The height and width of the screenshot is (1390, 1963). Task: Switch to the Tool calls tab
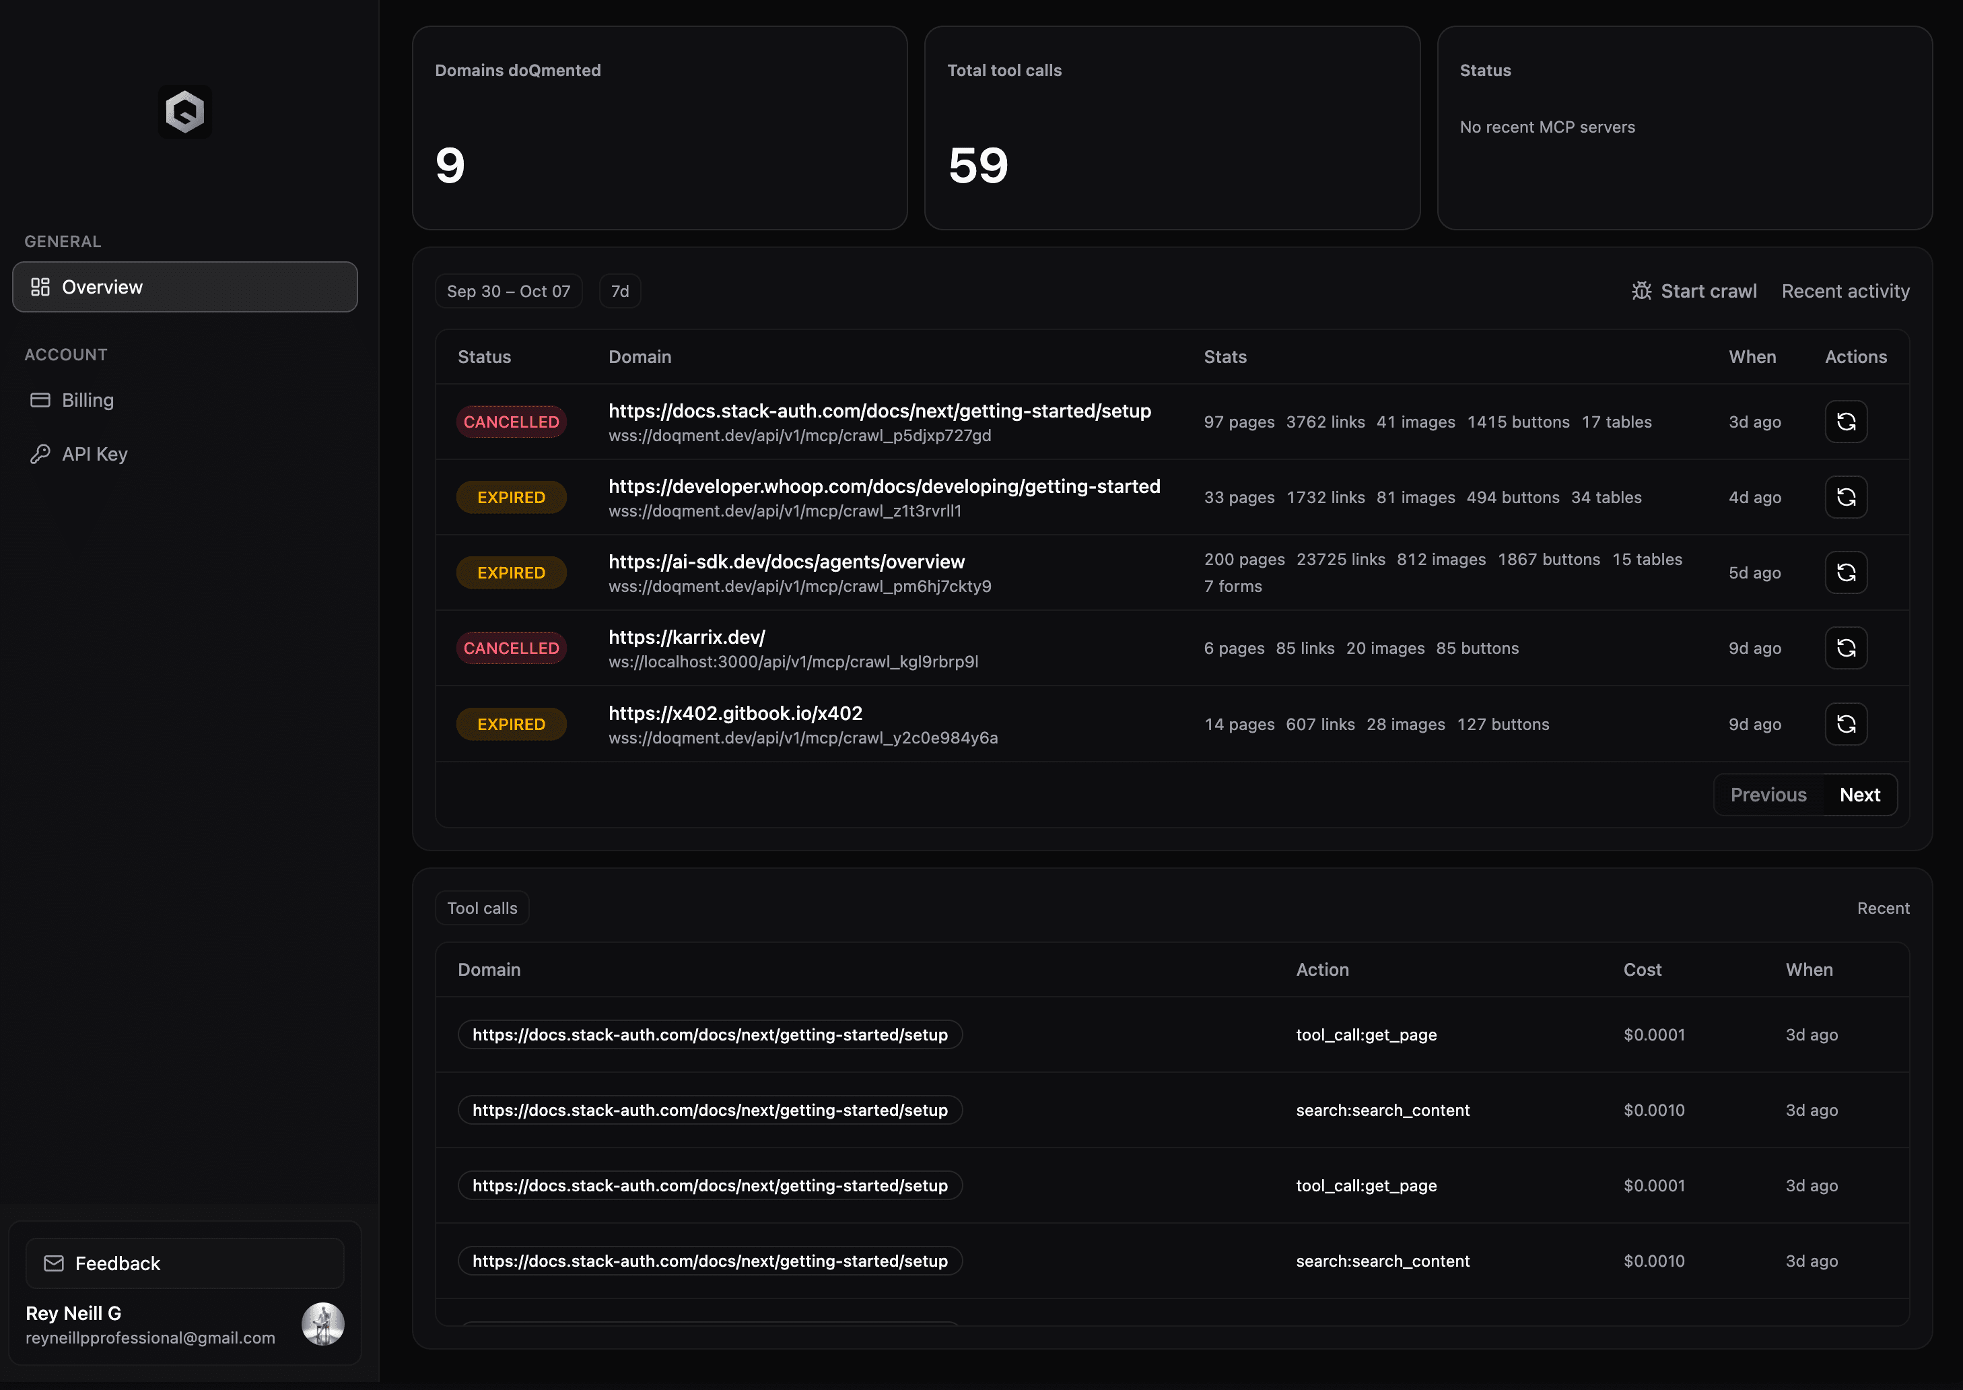pyautogui.click(x=481, y=908)
